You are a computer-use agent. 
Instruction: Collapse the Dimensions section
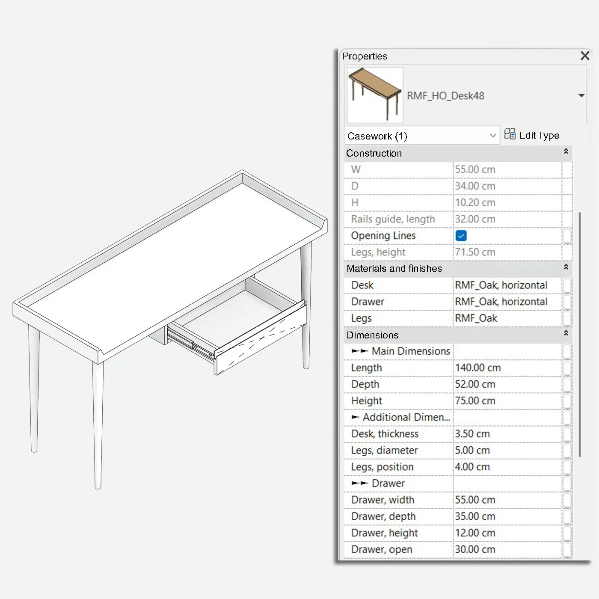[x=566, y=334]
